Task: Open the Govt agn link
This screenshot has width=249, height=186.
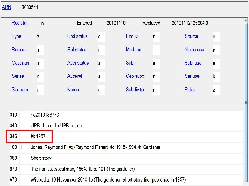Action: (x=20, y=63)
